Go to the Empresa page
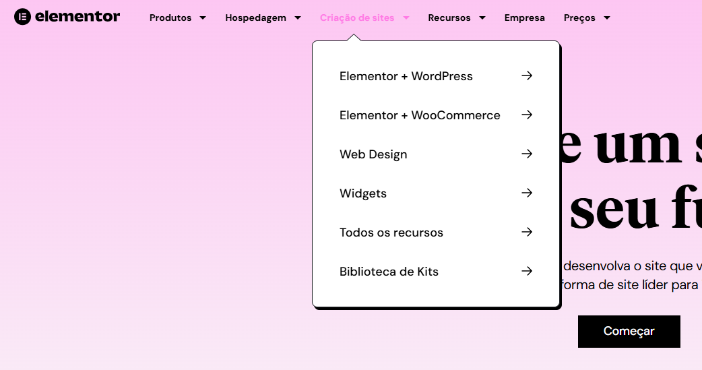702x370 pixels. tap(525, 18)
